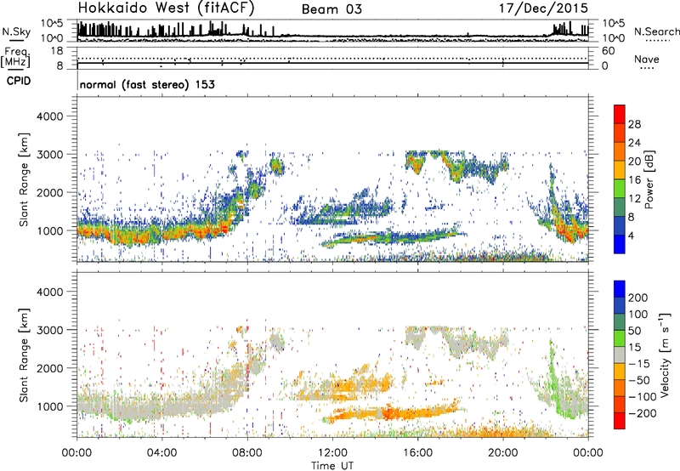Image resolution: width=680 pixels, height=471 pixels.
Task: Click the 'Nave' legend label
Action: [x=647, y=60]
